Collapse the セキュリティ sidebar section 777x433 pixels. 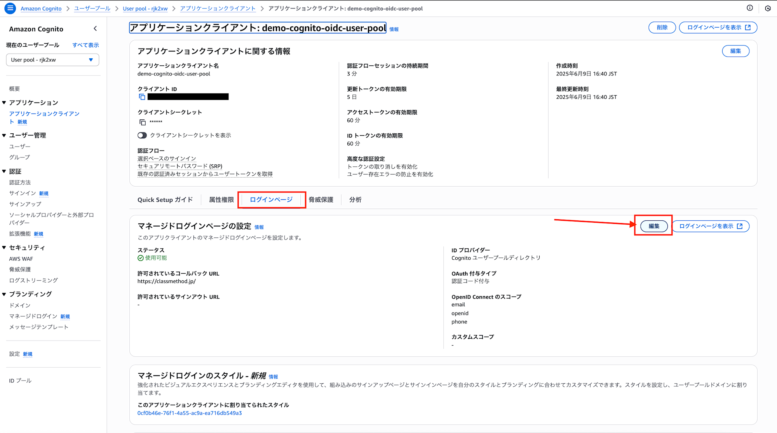click(4, 248)
